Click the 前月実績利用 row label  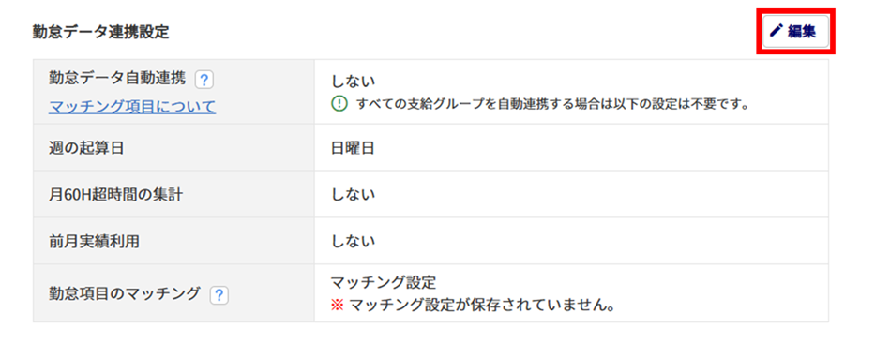[94, 241]
